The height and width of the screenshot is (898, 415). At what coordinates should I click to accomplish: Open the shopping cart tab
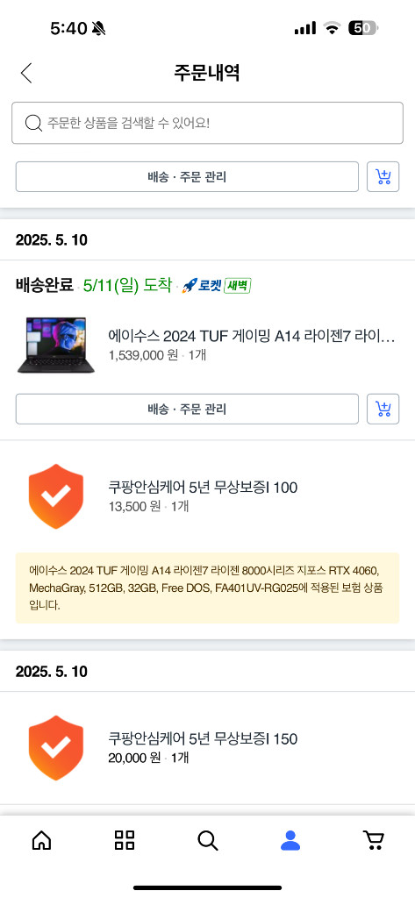pos(374,840)
